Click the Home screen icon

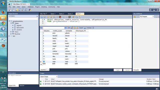9,4
